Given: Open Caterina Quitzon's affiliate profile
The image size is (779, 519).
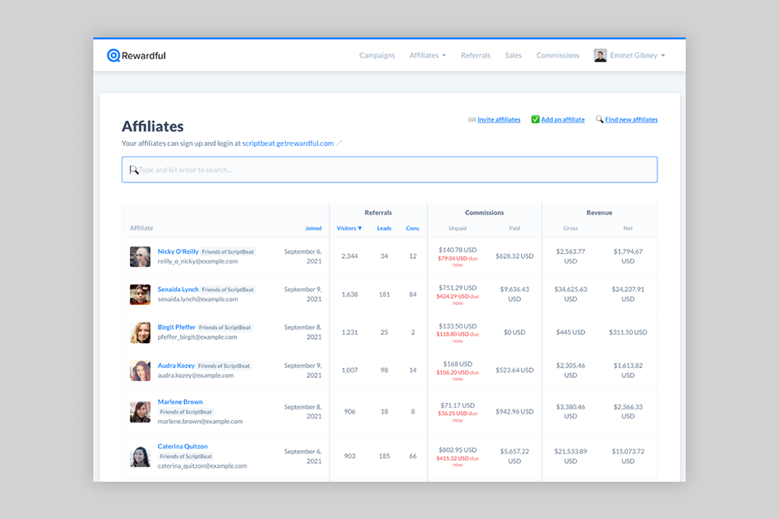Looking at the screenshot, I should click(183, 447).
